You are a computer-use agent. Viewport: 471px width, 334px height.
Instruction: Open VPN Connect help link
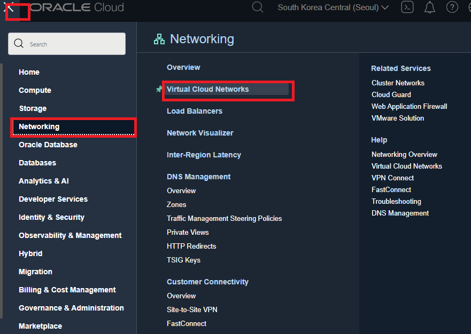[392, 178]
